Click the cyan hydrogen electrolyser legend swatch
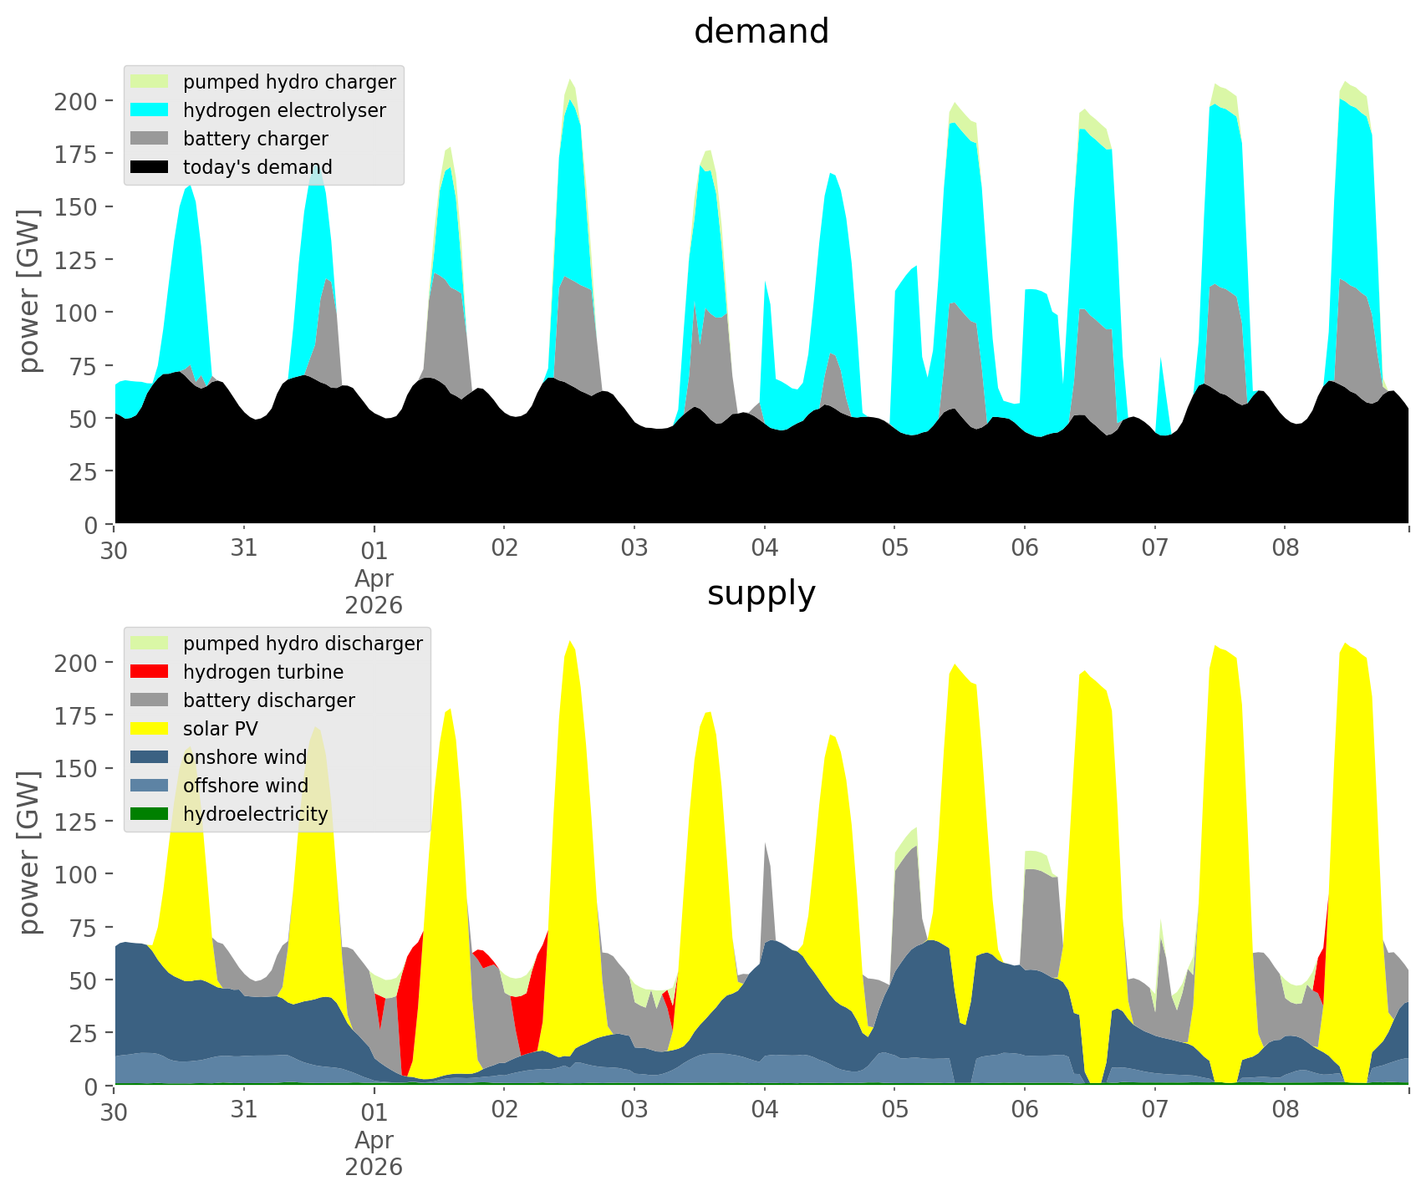 [150, 110]
